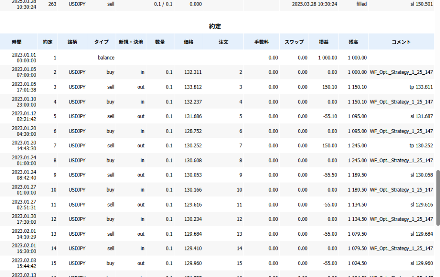Click the 銘柄 column header

[x=73, y=42]
